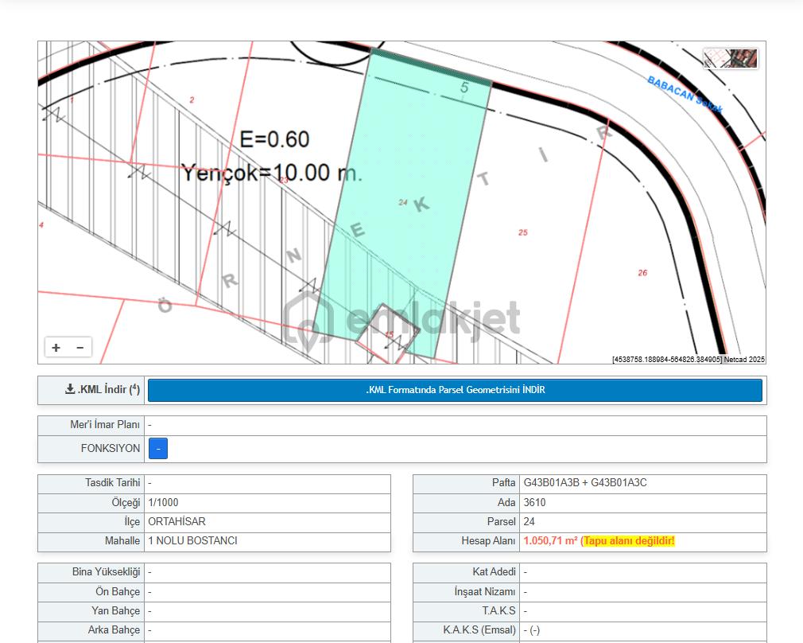Click the 'Tapu alanı değildir!' warning text

[630, 541]
